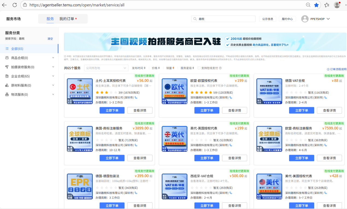Sort services by 发布时间

click(139, 68)
